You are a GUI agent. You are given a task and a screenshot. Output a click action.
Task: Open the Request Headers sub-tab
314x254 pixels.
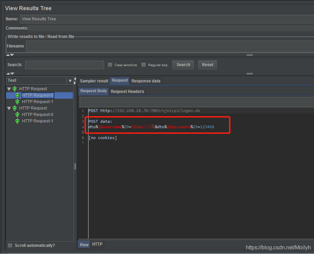[127, 91]
